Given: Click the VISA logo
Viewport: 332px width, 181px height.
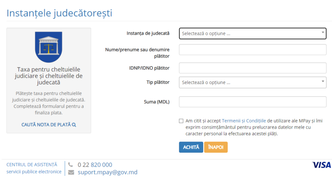Looking at the screenshot, I should tap(321, 165).
